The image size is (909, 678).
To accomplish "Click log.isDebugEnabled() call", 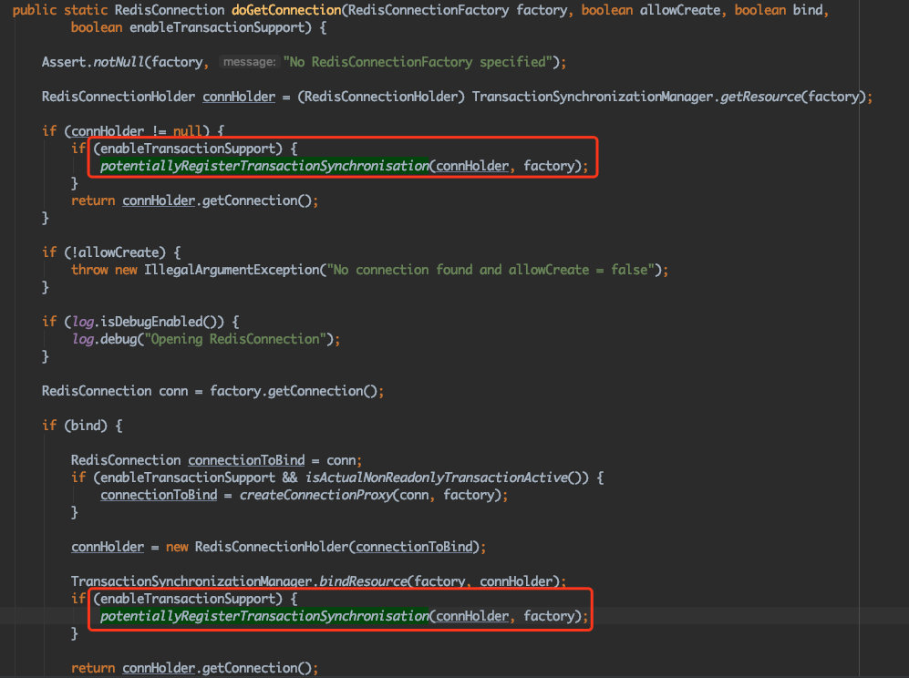I will 148,322.
